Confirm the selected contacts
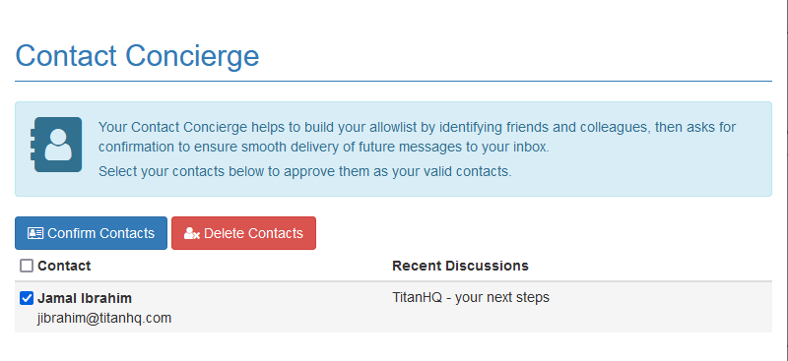 [91, 233]
